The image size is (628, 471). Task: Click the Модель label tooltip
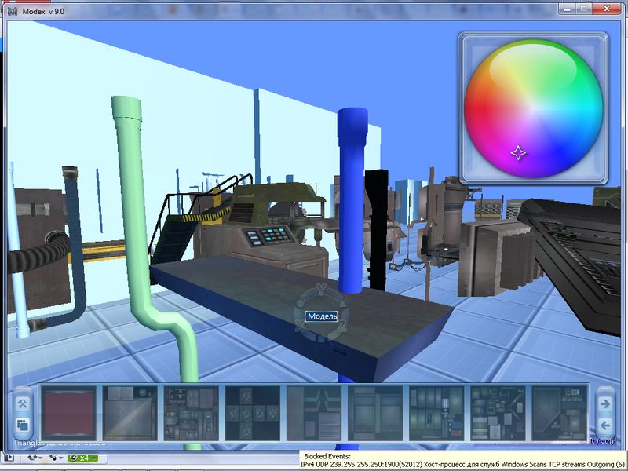pyautogui.click(x=322, y=316)
